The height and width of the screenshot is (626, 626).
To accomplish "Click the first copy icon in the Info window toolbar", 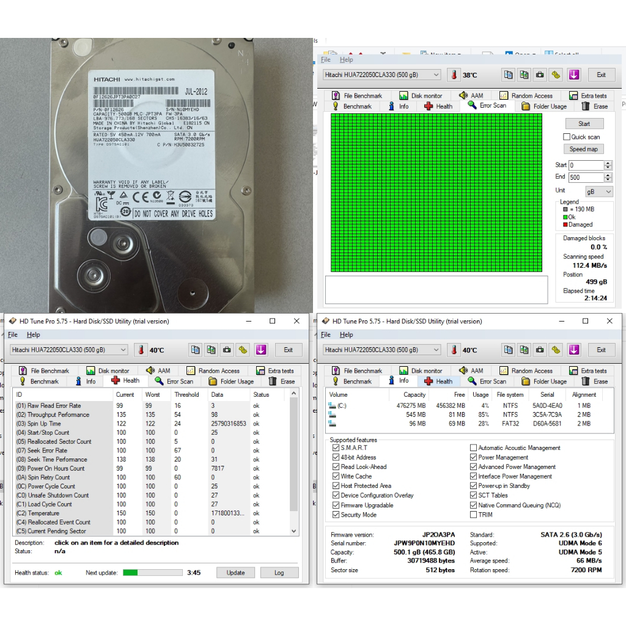I will (x=508, y=350).
